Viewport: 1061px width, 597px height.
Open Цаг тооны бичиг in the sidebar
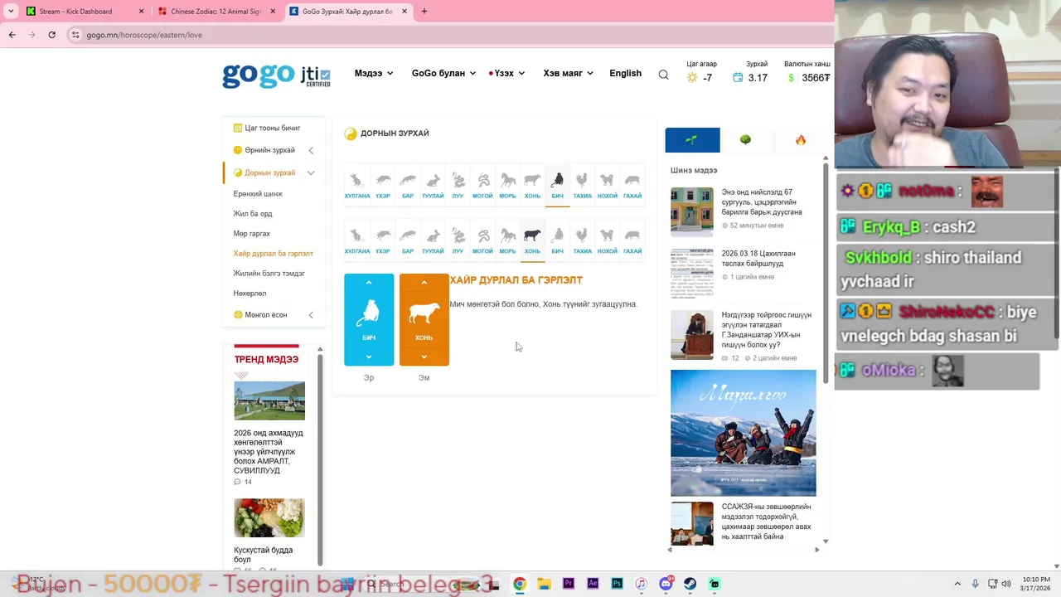273,128
